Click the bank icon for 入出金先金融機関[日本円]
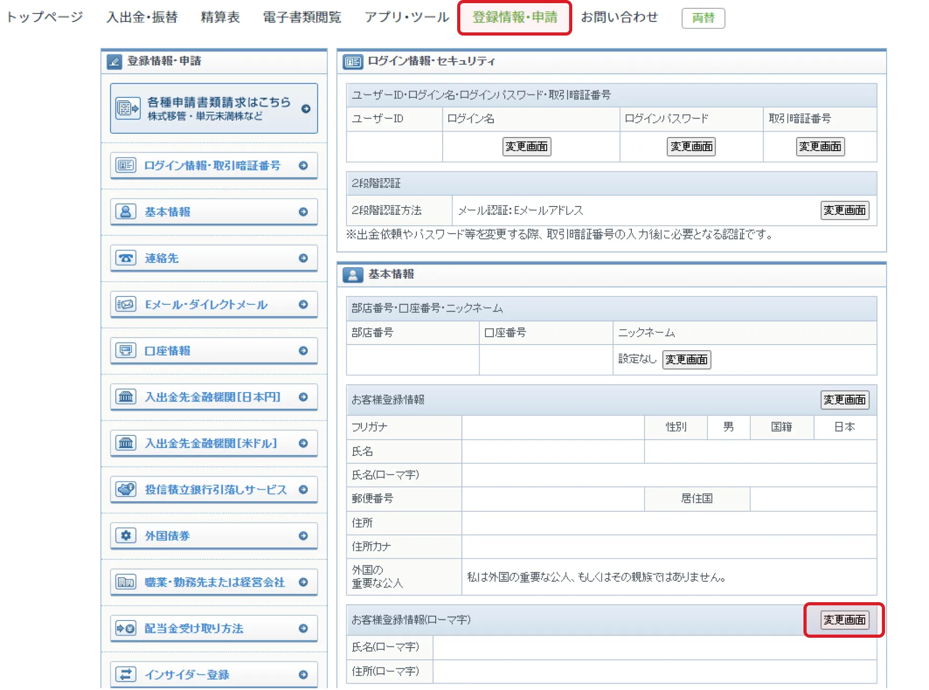 click(x=126, y=397)
